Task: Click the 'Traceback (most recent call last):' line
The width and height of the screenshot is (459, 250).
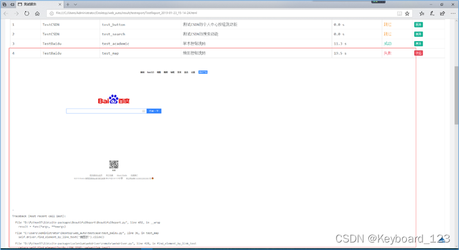Action: 39,216
